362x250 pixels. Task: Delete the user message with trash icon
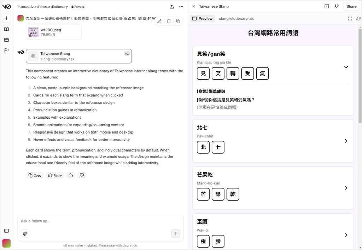pos(169,21)
